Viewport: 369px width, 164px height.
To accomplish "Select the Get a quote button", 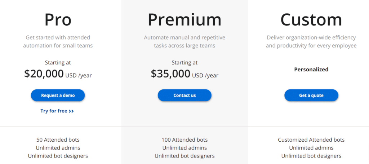I will pos(311,96).
